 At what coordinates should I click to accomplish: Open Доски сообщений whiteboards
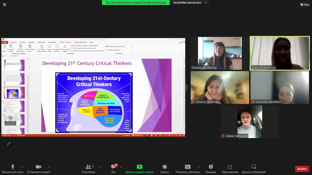(254, 169)
